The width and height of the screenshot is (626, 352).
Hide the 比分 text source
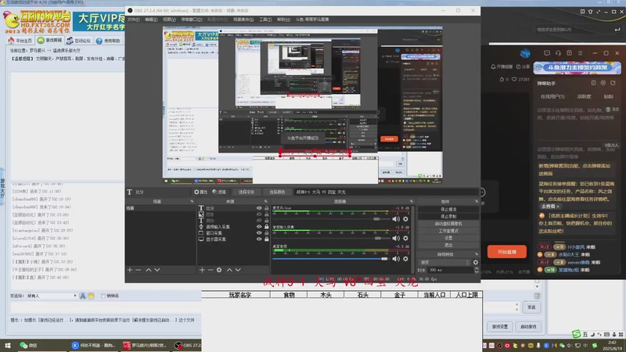[x=259, y=208]
